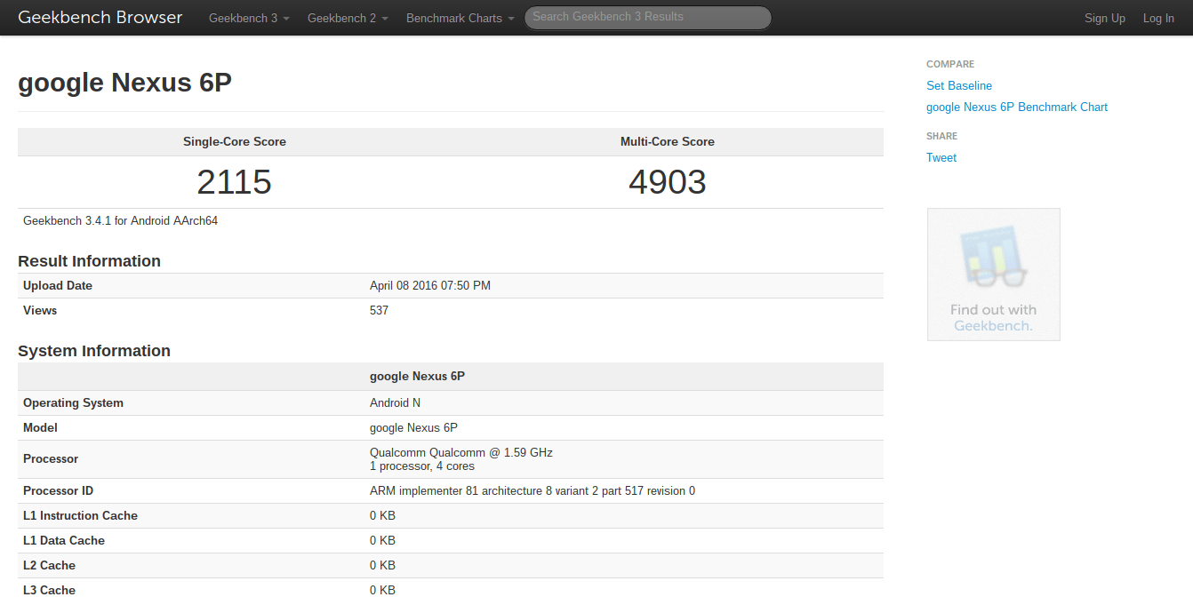Select the Set Baseline link
This screenshot has height=597, width=1193.
coord(959,85)
